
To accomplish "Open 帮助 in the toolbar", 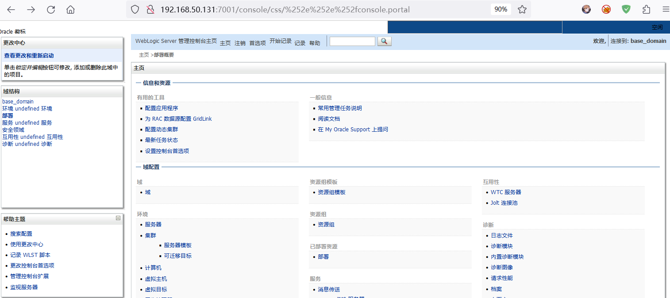I will pyautogui.click(x=315, y=43).
